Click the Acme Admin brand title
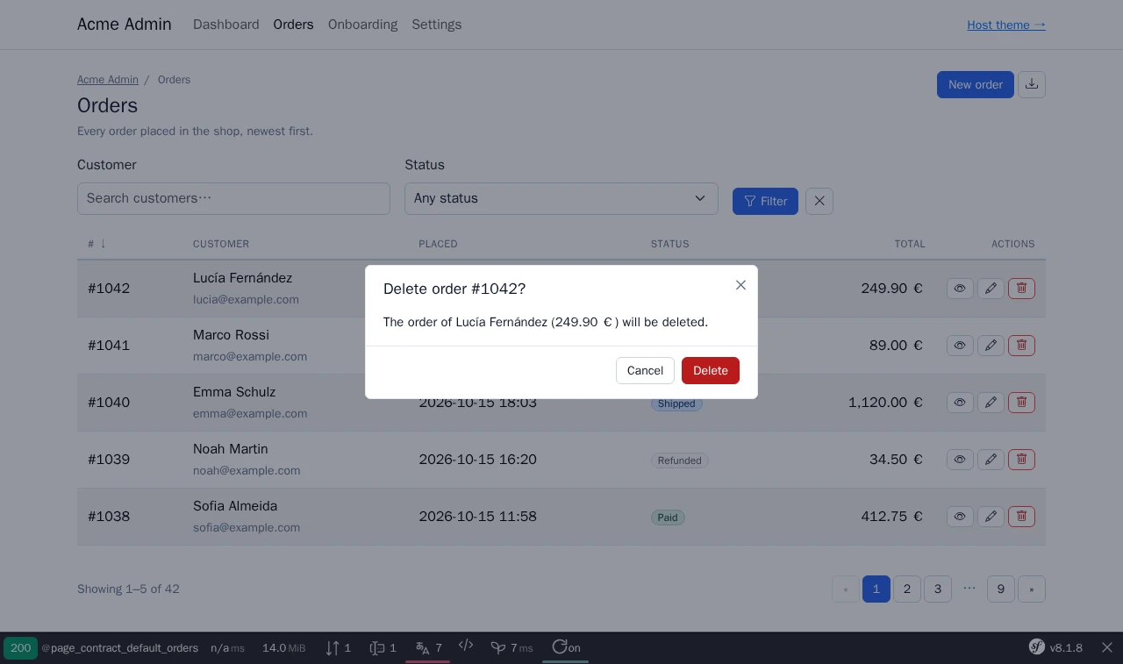This screenshot has width=1123, height=664. coord(125,25)
